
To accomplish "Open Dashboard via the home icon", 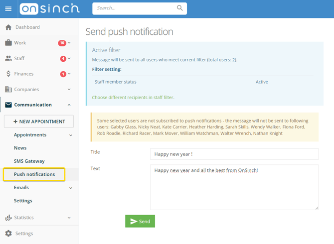I will 8,27.
